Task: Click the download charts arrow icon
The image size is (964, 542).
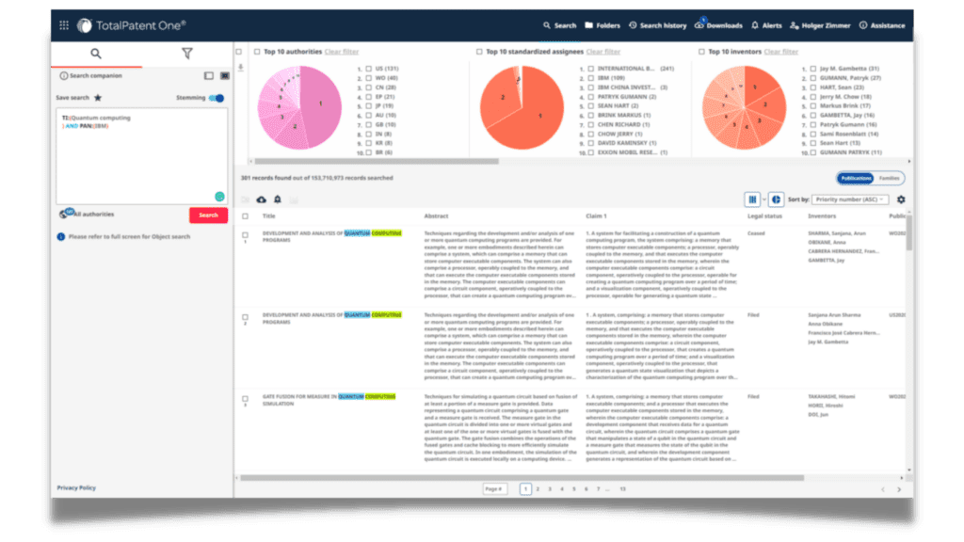Action: tap(241, 68)
